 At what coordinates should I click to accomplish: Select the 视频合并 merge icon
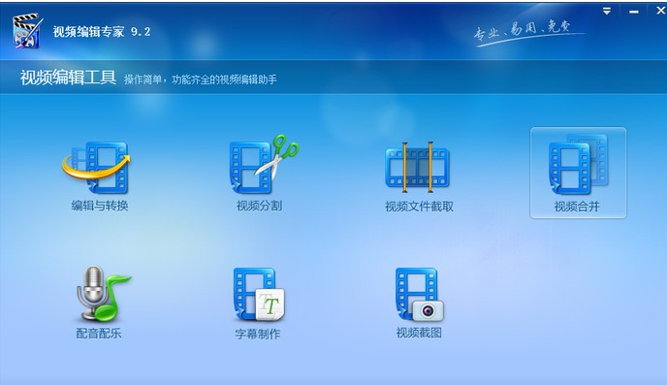pos(578,164)
